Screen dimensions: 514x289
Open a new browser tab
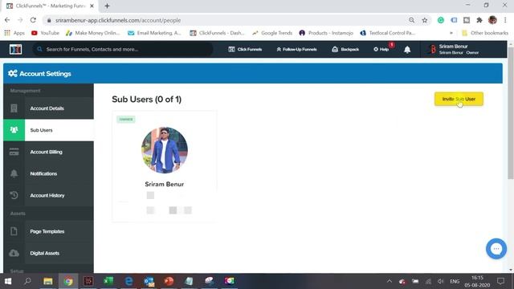107,6
